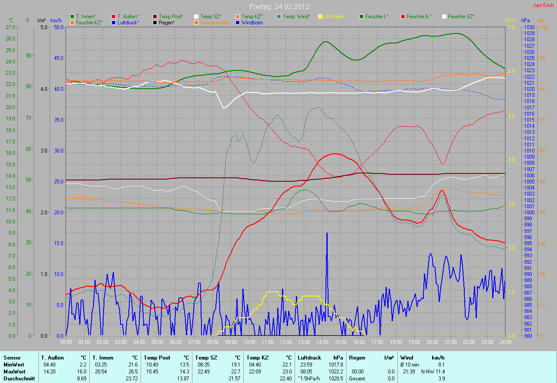Click the red T. Außen legend square
Image resolution: width=557 pixels, height=383 pixels.
[x=114, y=17]
